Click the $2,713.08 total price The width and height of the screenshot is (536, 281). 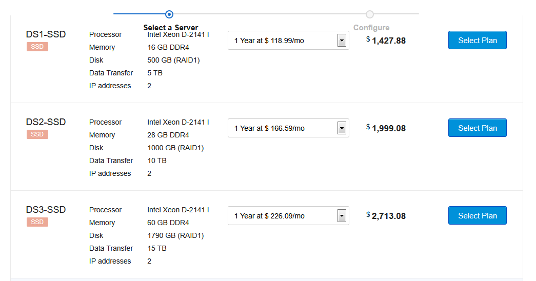click(x=388, y=216)
